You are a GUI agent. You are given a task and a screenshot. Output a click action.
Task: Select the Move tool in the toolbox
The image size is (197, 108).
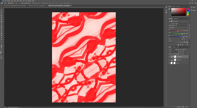(x=1, y=8)
